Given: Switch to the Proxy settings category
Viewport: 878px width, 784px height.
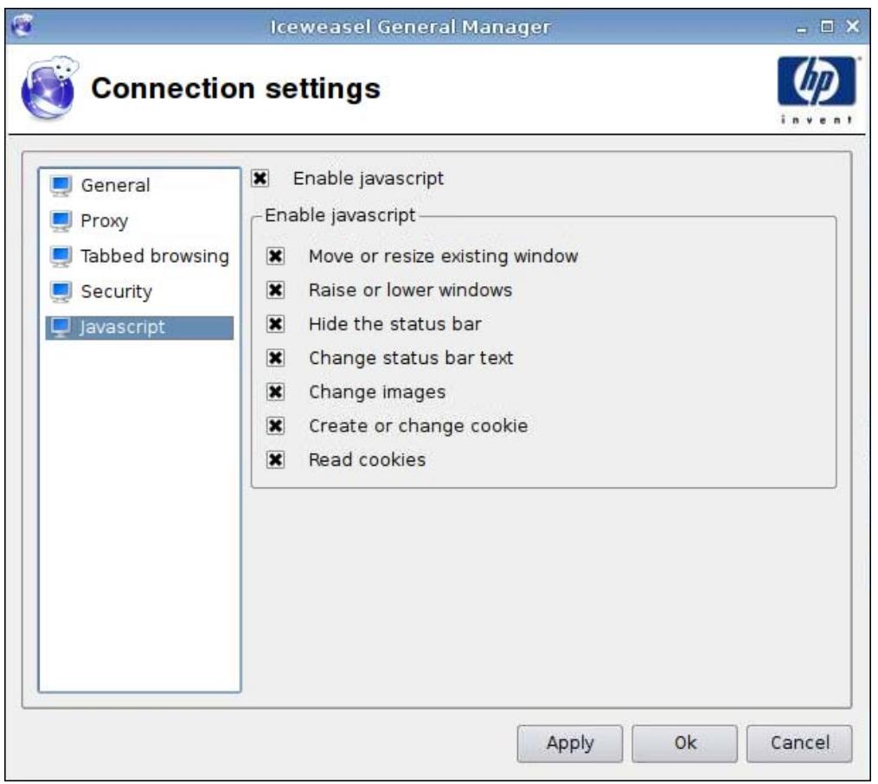Looking at the screenshot, I should pyautogui.click(x=139, y=221).
